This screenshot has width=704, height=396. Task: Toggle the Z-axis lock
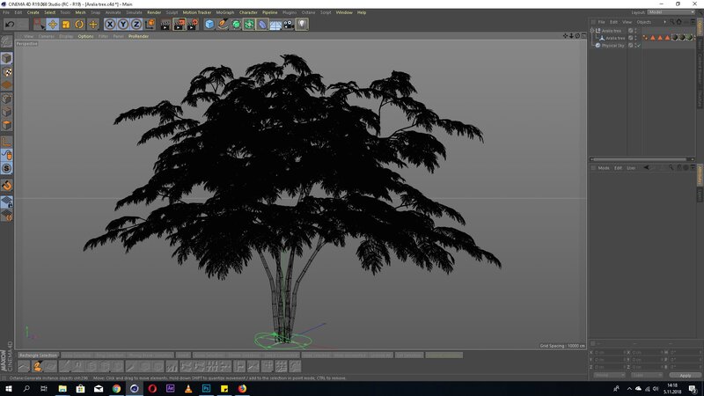pyautogui.click(x=136, y=25)
